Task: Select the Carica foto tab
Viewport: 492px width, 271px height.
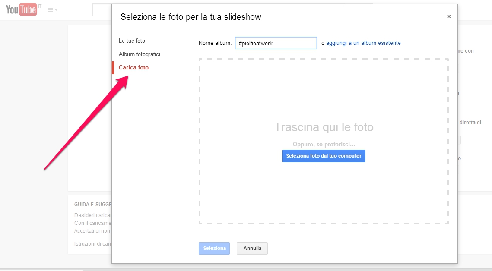Action: (x=133, y=68)
